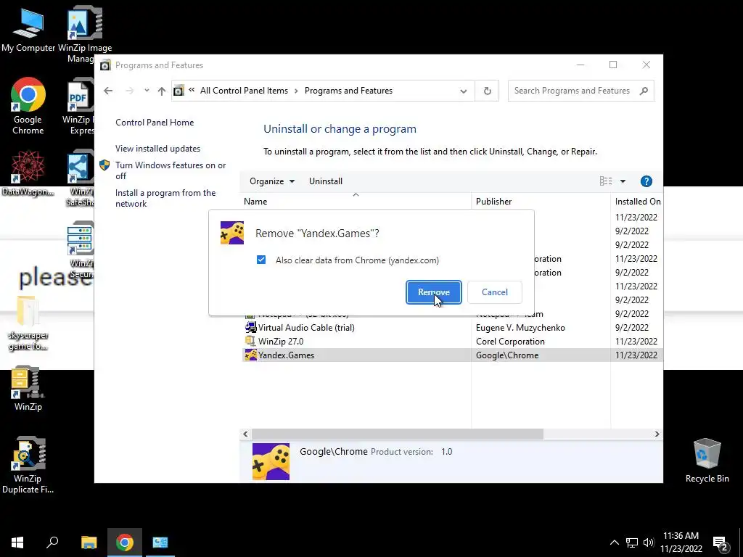Cancel the Yandex.Games removal dialog
The height and width of the screenshot is (557, 743).
coord(494,292)
